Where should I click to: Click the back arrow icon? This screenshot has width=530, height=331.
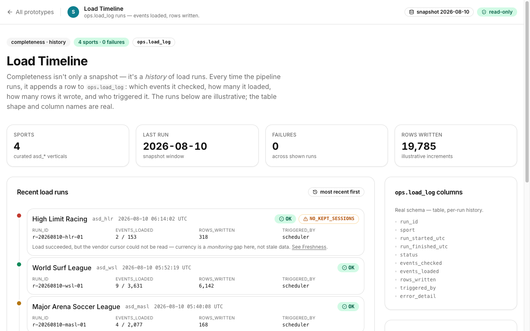[10, 12]
